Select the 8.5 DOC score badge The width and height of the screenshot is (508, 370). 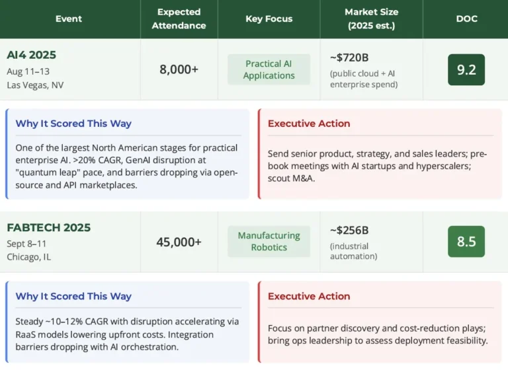coord(466,242)
